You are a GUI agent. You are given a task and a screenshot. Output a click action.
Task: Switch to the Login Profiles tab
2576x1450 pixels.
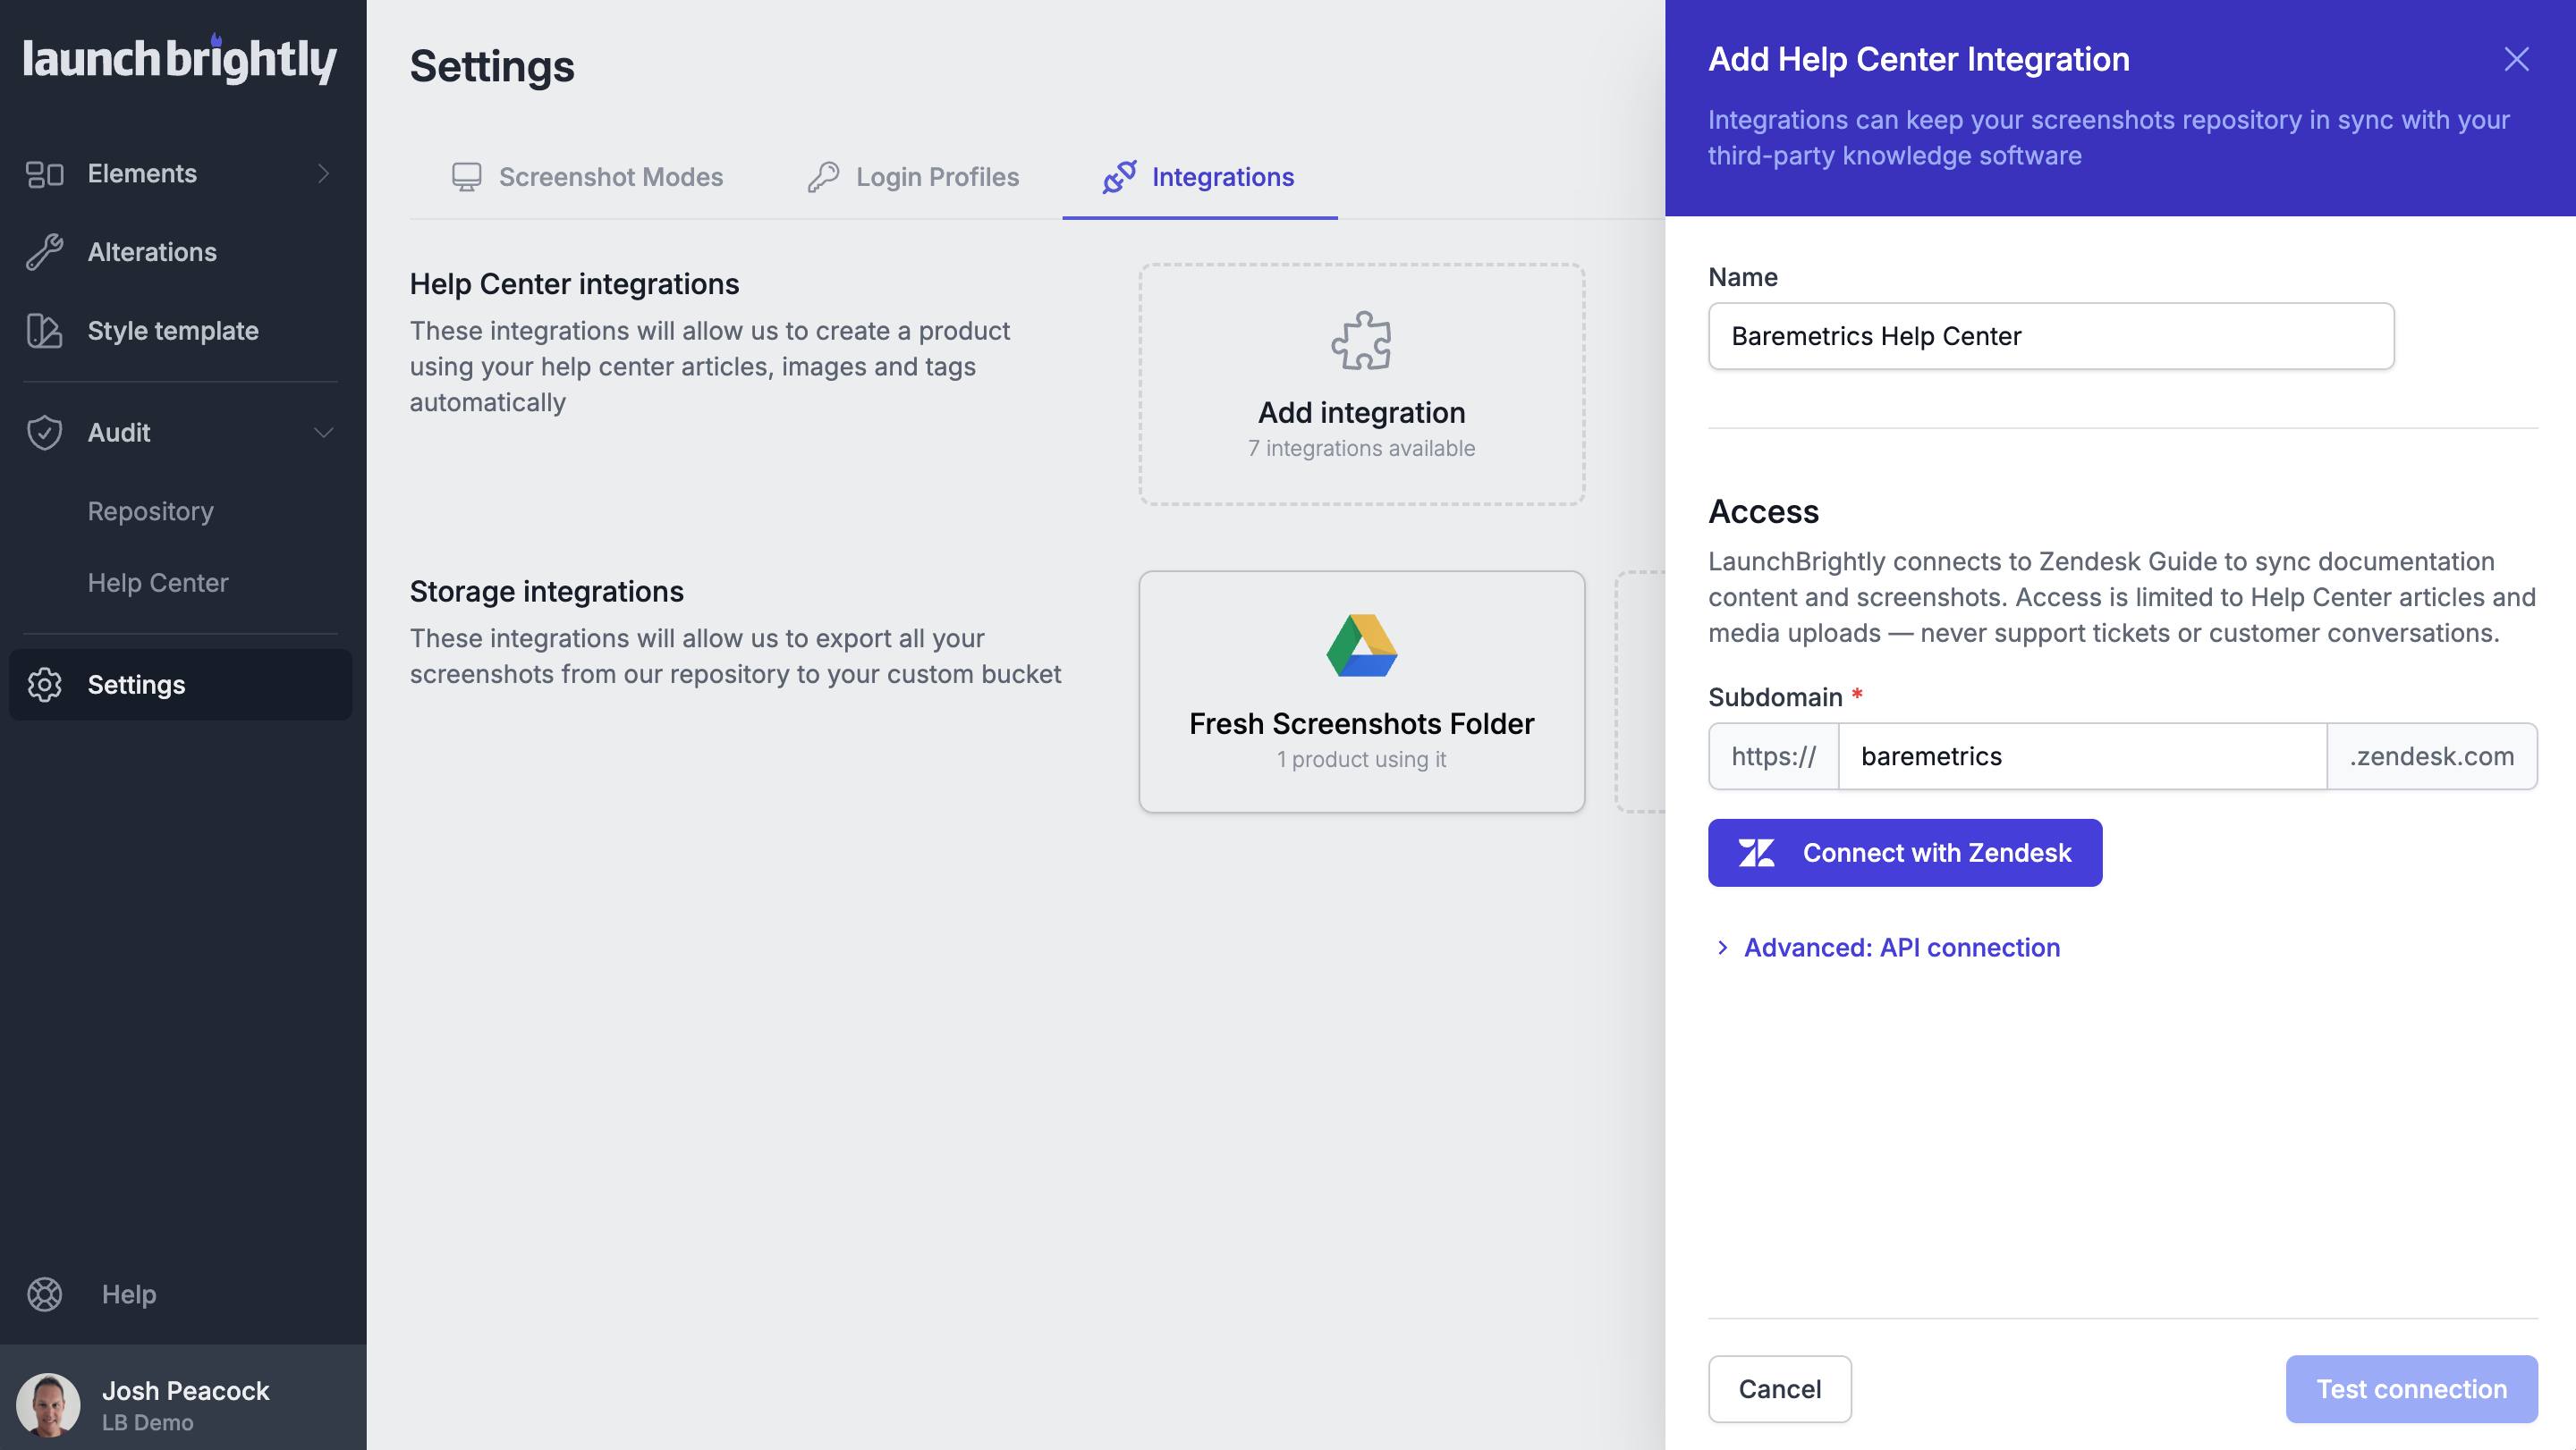pyautogui.click(x=913, y=177)
